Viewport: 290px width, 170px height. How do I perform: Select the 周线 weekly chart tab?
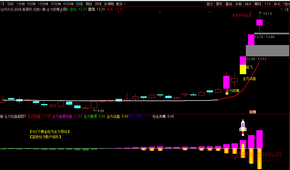point(89,4)
